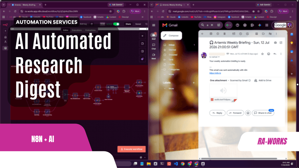
Task: Open Gmail main menu hamburger icon
Action: 154,25
